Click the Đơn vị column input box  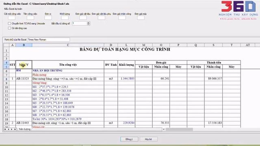pyautogui.click(x=48, y=18)
